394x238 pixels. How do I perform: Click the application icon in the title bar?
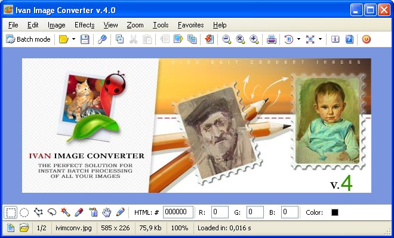8,10
